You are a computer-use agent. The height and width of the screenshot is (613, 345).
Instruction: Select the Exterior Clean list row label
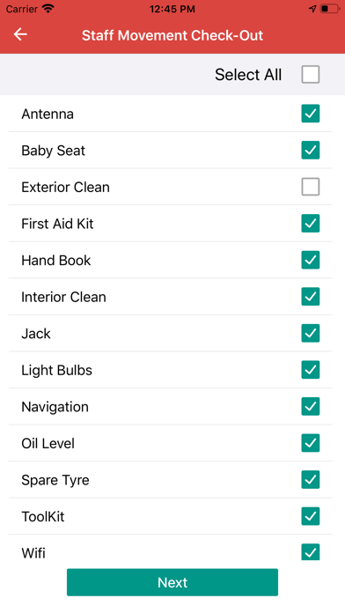tap(65, 188)
